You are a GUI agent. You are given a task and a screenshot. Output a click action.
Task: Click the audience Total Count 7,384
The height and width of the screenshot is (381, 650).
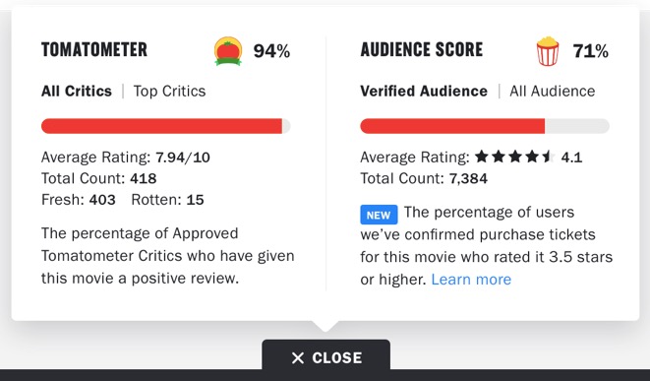424,178
